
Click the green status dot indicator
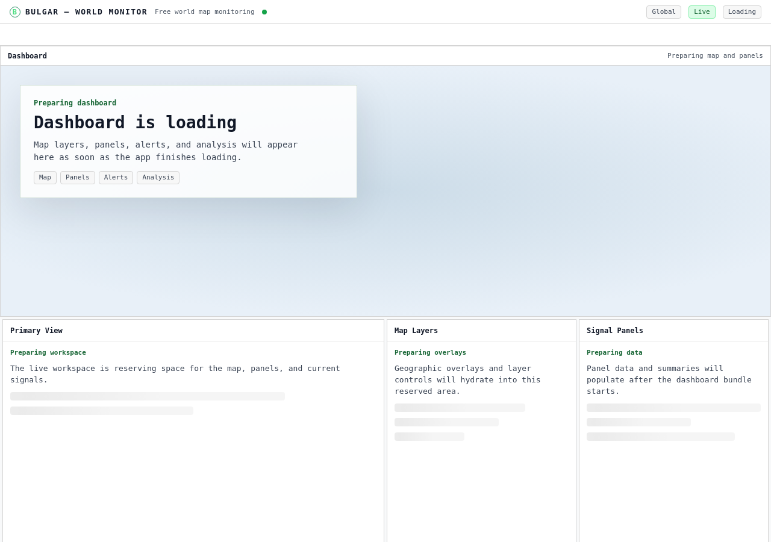click(x=264, y=12)
